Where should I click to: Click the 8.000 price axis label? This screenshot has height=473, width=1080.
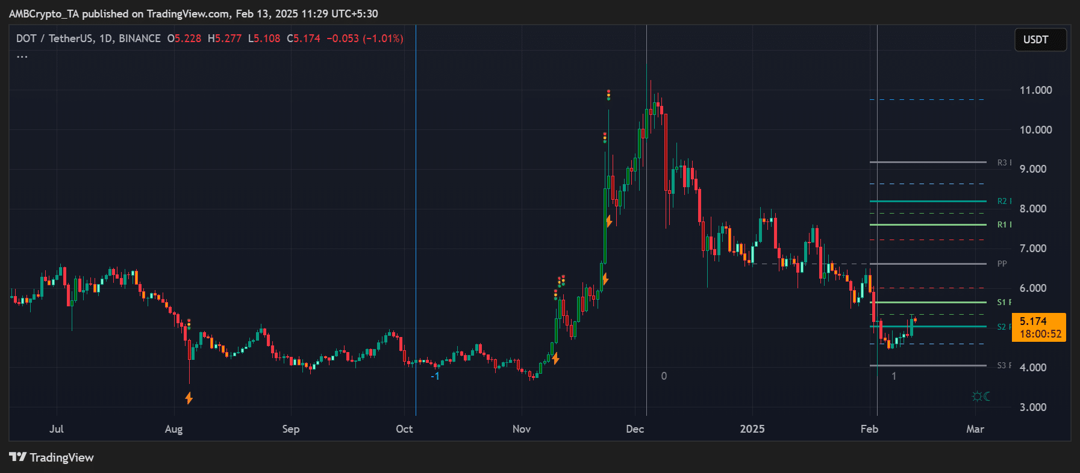pyautogui.click(x=1033, y=209)
